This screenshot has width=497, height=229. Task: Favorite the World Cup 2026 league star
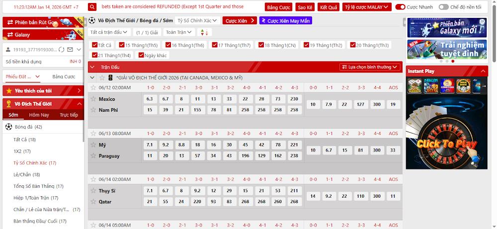[102, 78]
